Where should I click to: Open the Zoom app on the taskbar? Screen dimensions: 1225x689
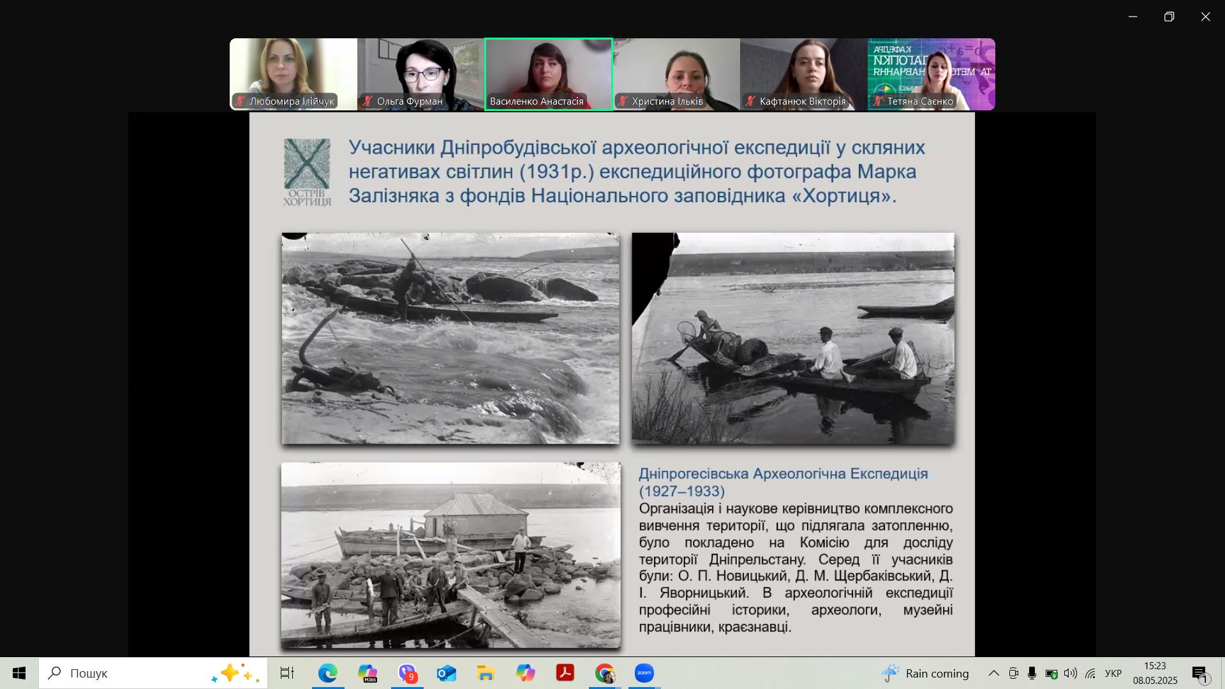click(644, 673)
